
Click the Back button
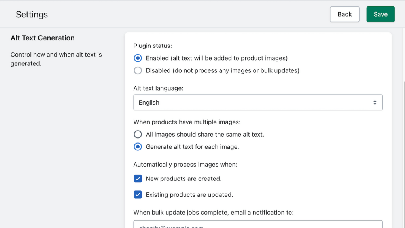344,14
